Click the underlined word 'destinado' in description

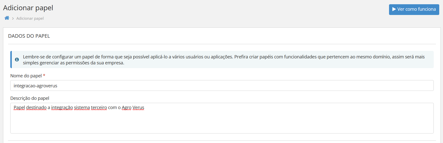click(x=36, y=108)
